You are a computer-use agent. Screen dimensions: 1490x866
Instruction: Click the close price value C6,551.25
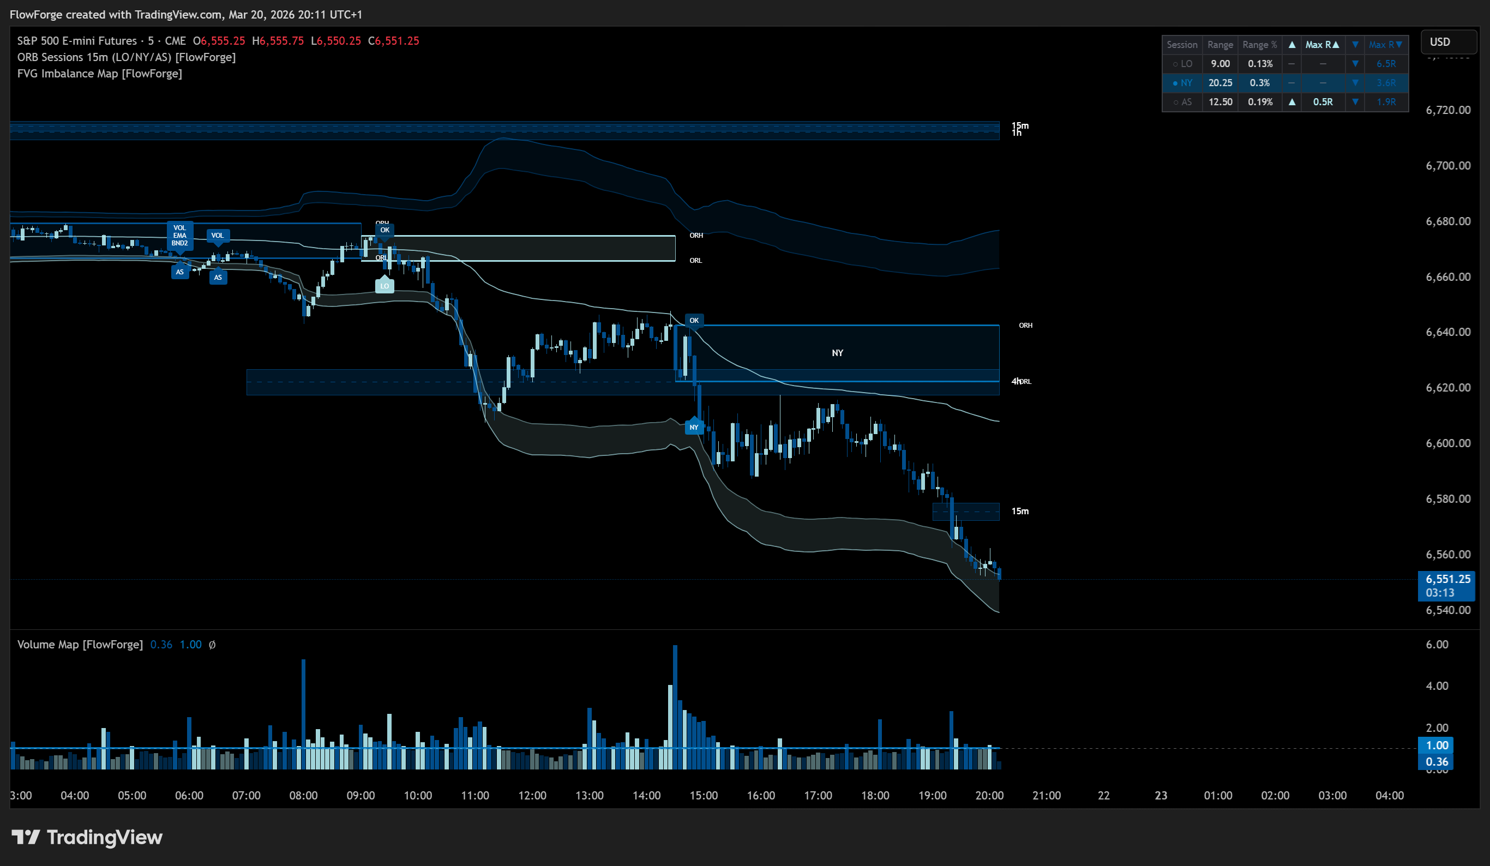[394, 41]
